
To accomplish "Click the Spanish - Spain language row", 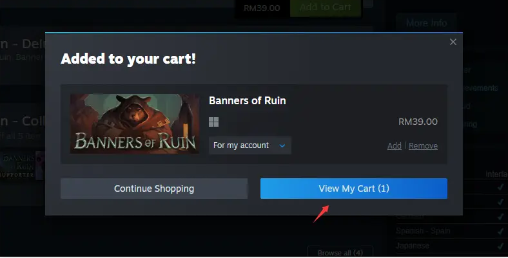I will click(x=452, y=231).
